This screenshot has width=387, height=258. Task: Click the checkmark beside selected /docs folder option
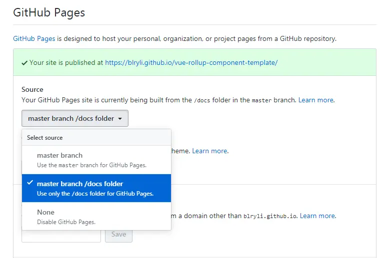click(x=30, y=183)
